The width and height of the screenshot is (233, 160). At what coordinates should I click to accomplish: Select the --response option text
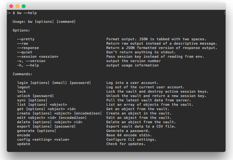pyautogui.click(x=28, y=48)
